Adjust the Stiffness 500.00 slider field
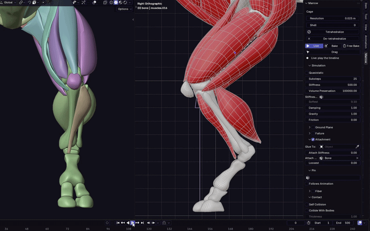370x231 pixels. click(x=333, y=85)
